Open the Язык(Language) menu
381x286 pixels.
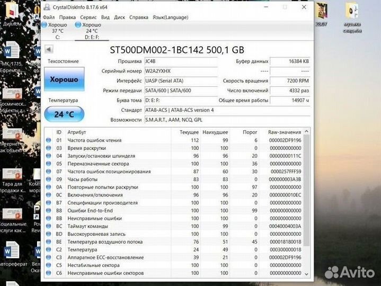171,17
